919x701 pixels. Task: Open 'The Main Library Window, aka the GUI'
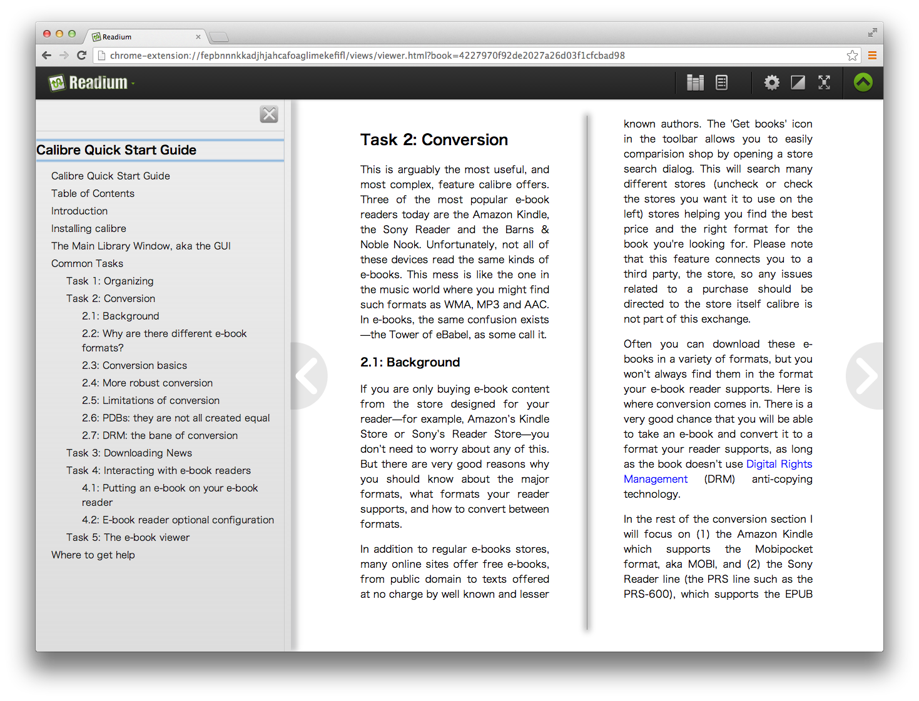[141, 246]
